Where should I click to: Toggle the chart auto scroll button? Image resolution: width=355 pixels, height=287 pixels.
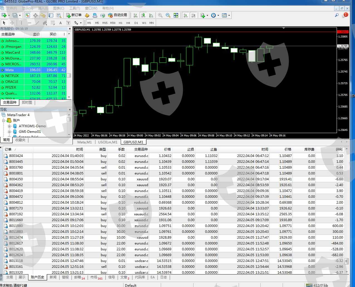point(186,15)
